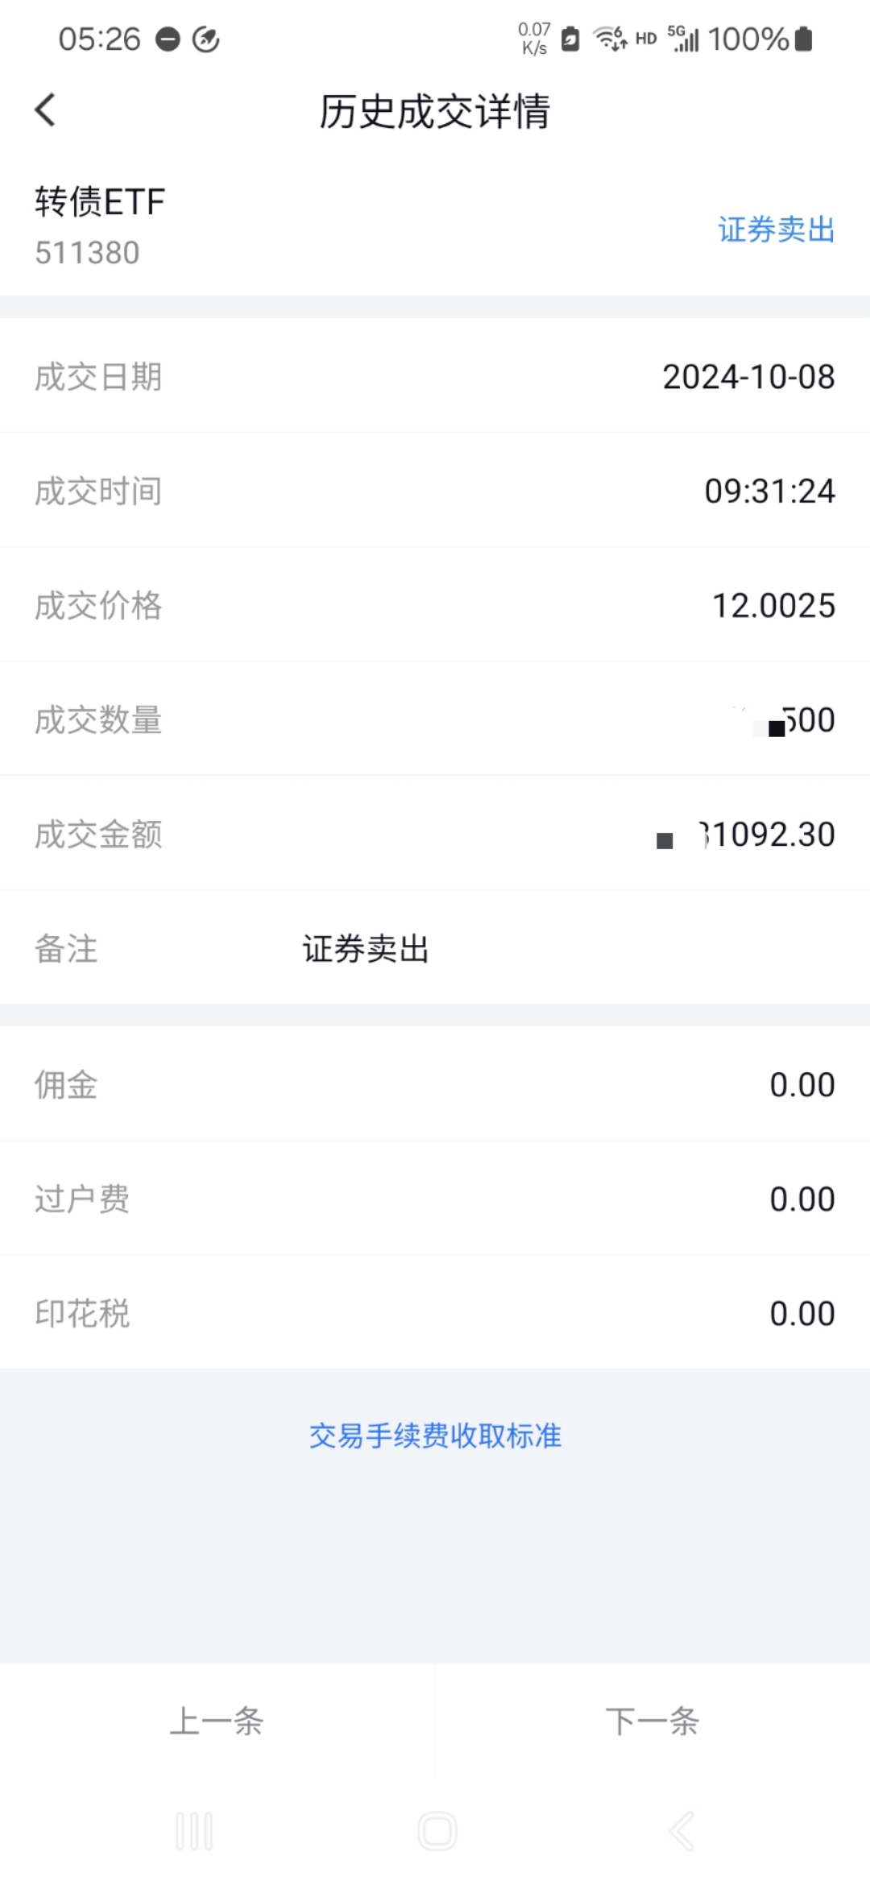Tap the 转债ETF security name
Viewport: 870px width, 1885px height.
tap(100, 201)
